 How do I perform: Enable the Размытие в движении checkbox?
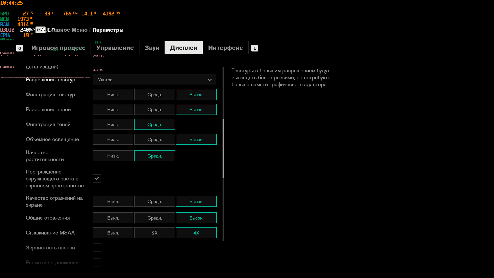pyautogui.click(x=97, y=263)
